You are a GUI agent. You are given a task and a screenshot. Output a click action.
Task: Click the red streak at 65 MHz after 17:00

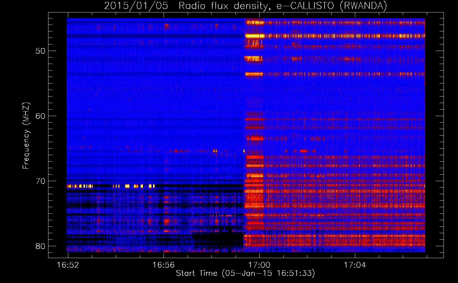coord(303,151)
